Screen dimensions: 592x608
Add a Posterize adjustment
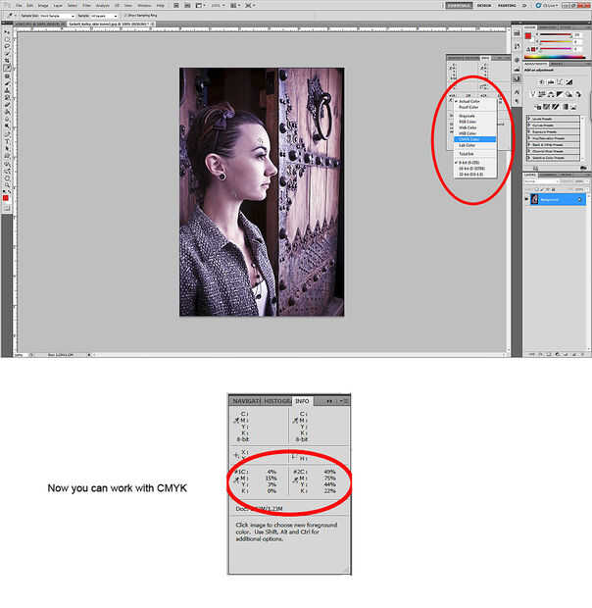[x=546, y=107]
